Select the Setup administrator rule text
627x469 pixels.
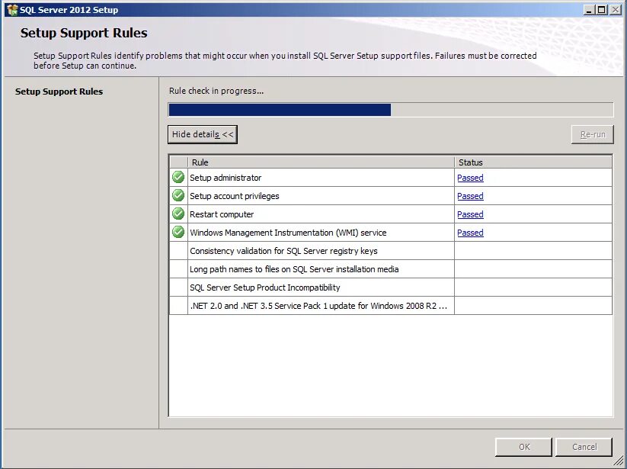coord(226,178)
